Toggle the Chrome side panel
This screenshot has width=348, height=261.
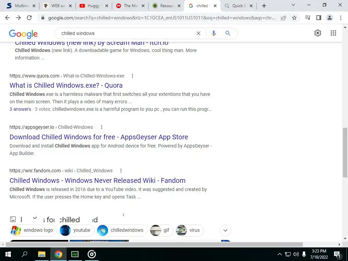[319, 18]
